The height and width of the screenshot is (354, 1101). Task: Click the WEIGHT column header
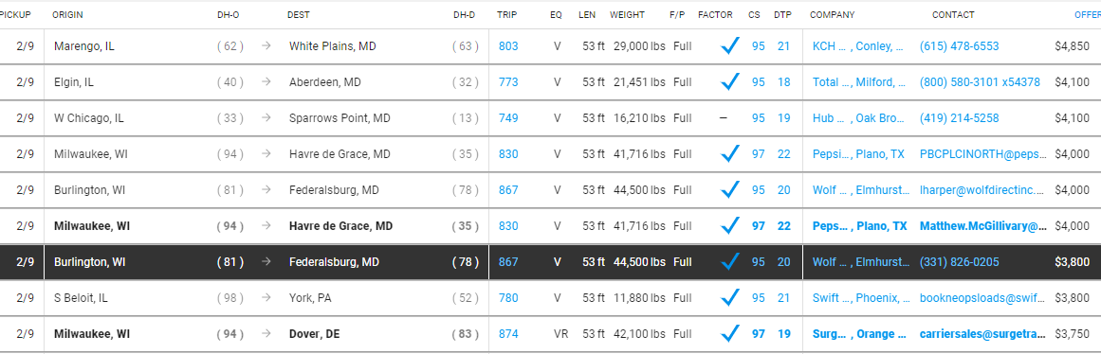(x=626, y=15)
